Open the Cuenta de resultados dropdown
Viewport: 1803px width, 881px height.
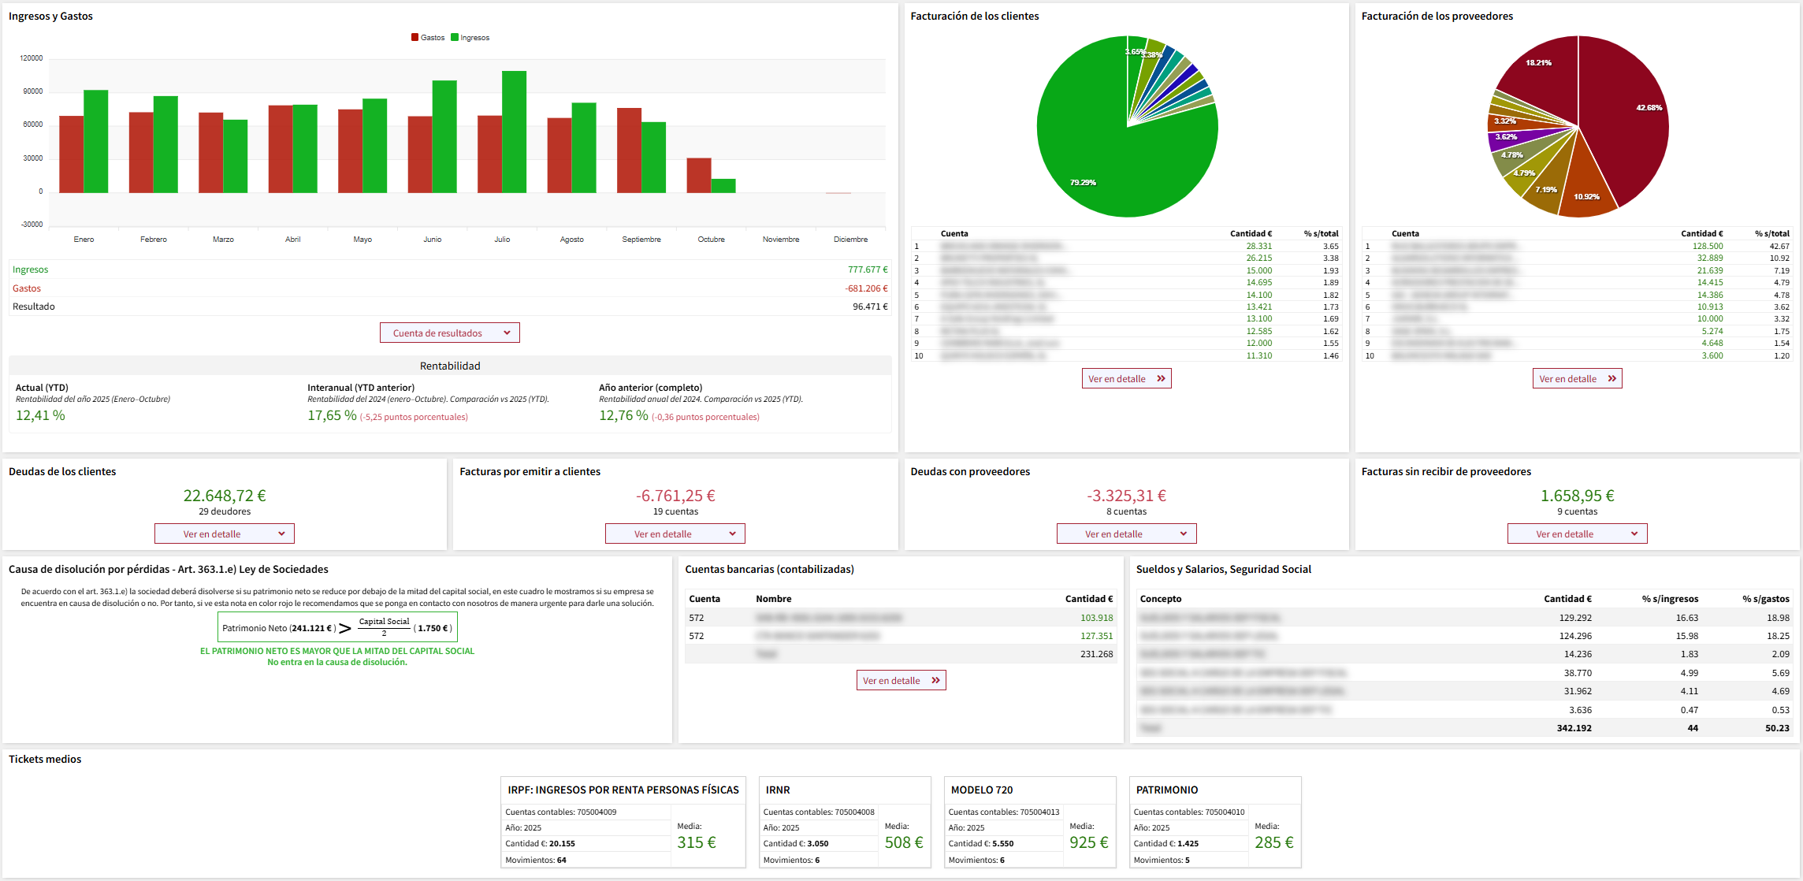[x=449, y=333]
